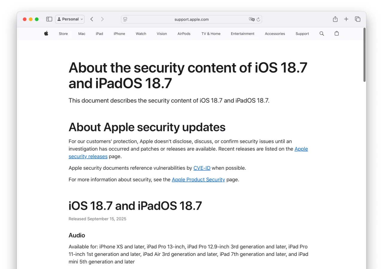Reload the page with the refresh icon
This screenshot has width=383, height=269.
pos(259,19)
